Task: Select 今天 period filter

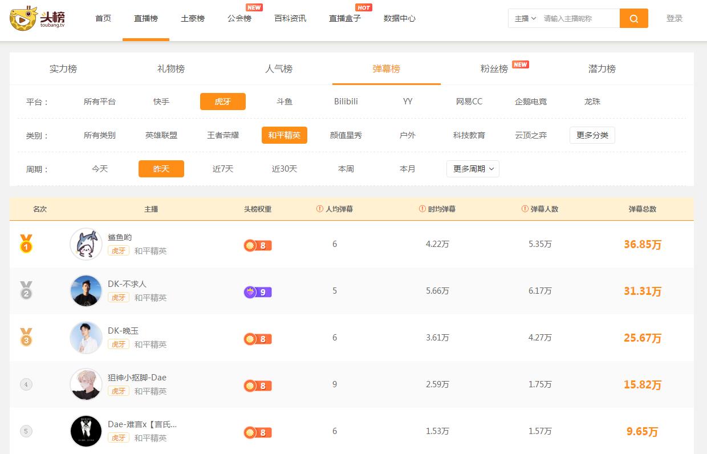Action: tap(100, 169)
